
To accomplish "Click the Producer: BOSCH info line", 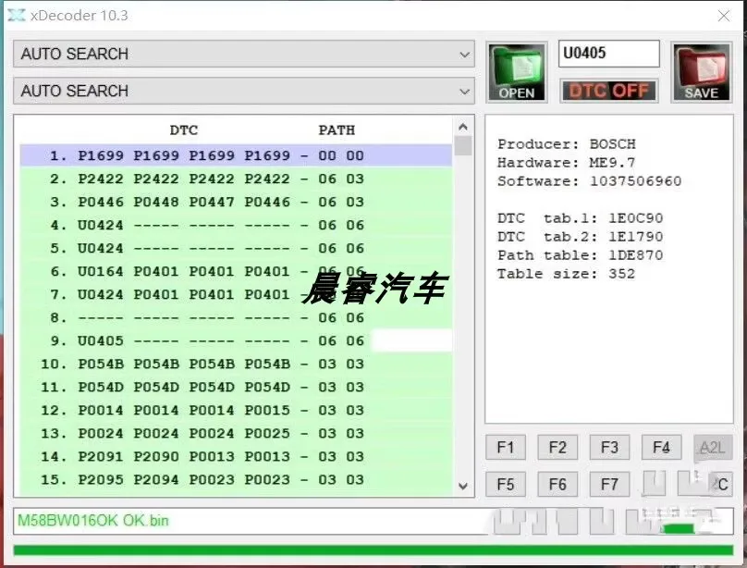I will point(567,144).
